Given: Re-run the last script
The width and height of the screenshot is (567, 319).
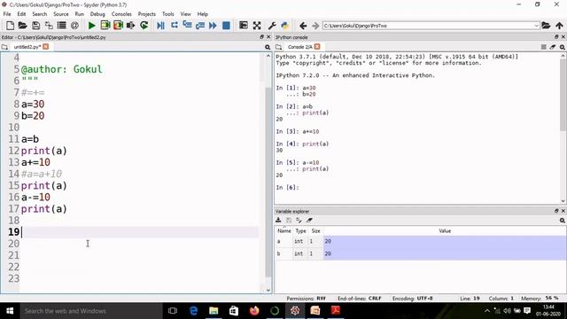Looking at the screenshot, I should pos(144,26).
